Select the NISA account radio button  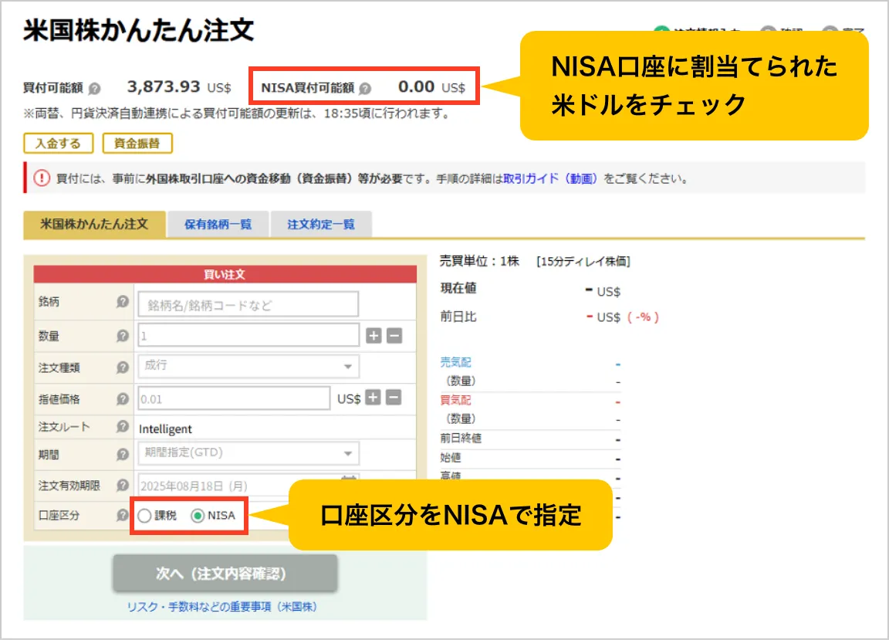click(x=198, y=516)
